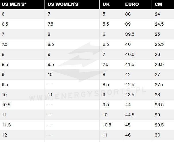Click the 24.5 value in CM column

(159, 24)
